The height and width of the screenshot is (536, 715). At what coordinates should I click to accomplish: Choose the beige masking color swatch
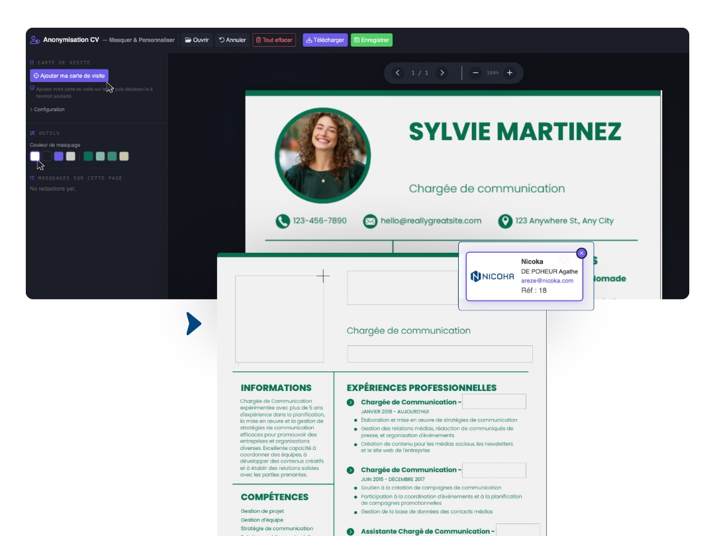pyautogui.click(x=124, y=156)
